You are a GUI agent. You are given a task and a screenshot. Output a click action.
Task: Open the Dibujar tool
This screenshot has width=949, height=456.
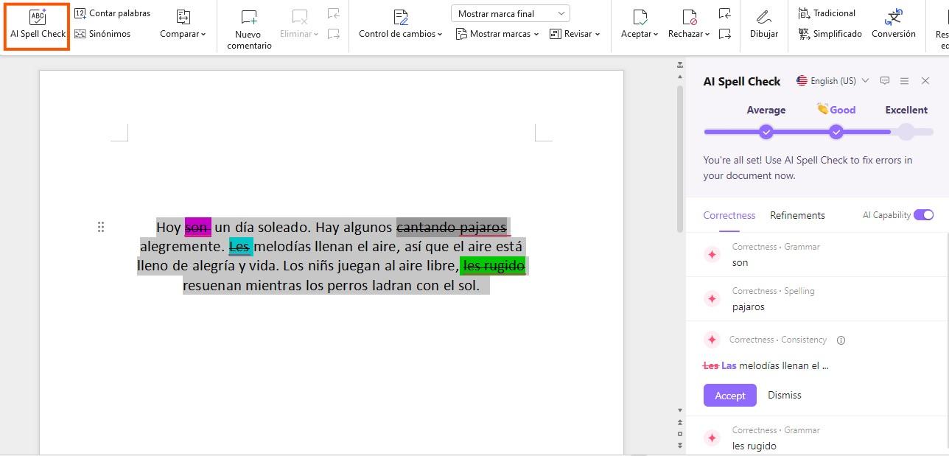(763, 26)
